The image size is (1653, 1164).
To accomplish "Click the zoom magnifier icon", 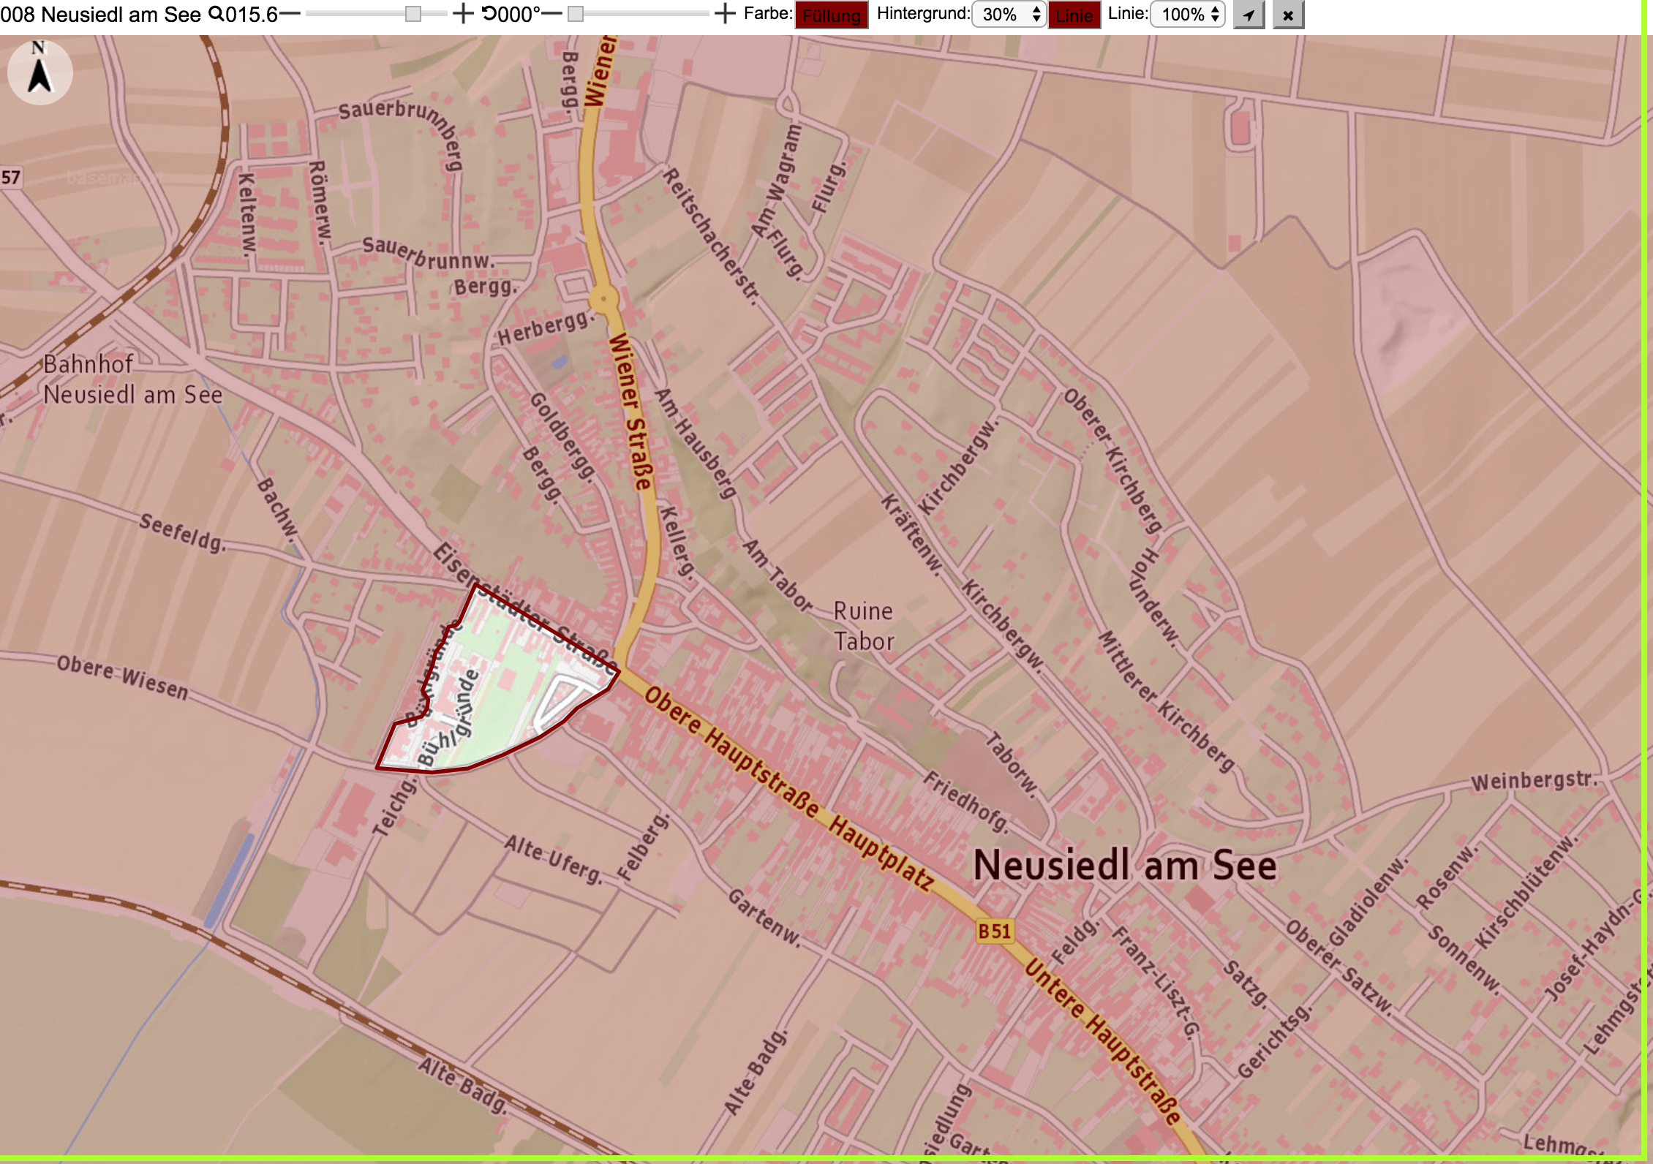I will pyautogui.click(x=216, y=14).
